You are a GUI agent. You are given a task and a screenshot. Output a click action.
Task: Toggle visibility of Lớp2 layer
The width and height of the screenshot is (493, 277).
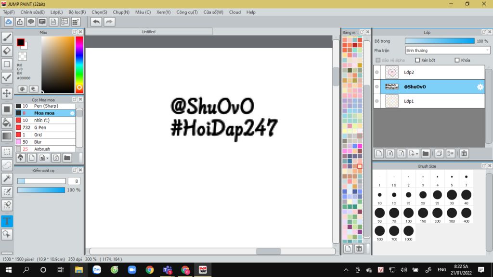click(x=376, y=72)
